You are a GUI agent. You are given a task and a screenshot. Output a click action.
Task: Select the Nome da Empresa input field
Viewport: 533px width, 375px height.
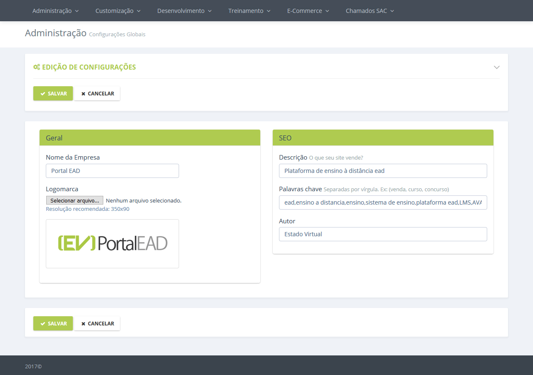[x=112, y=171]
